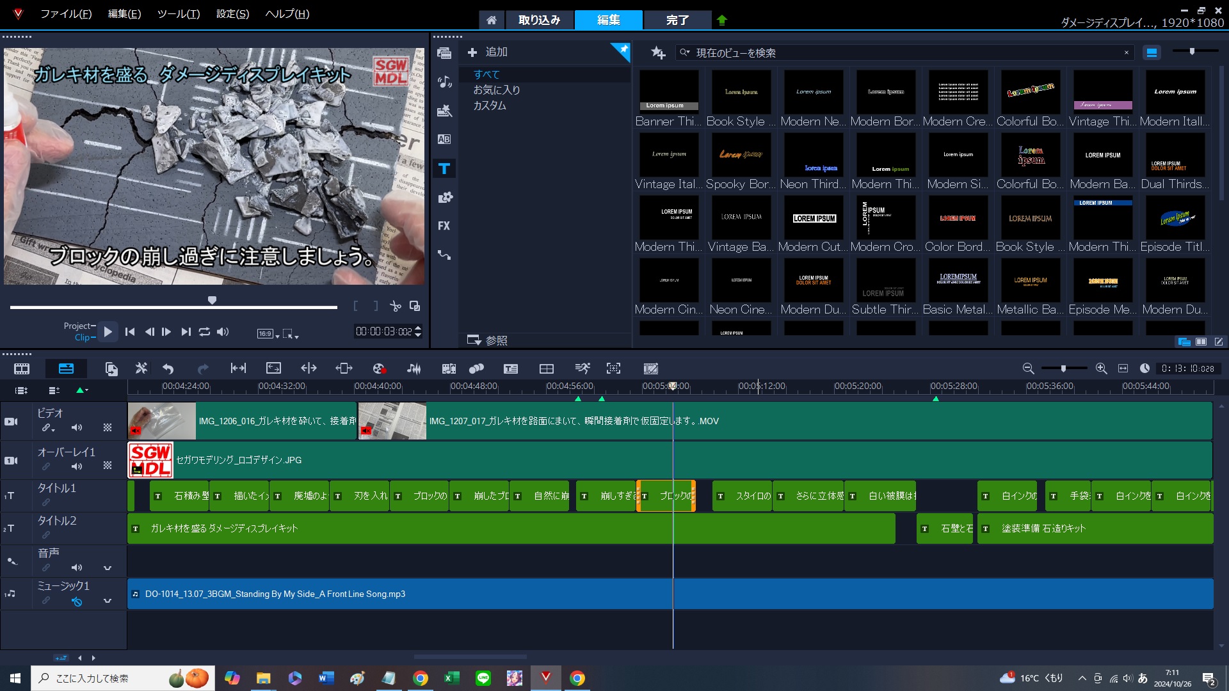The image size is (1229, 691).
Task: Open the Sound Mixer icon
Action: tap(414, 369)
